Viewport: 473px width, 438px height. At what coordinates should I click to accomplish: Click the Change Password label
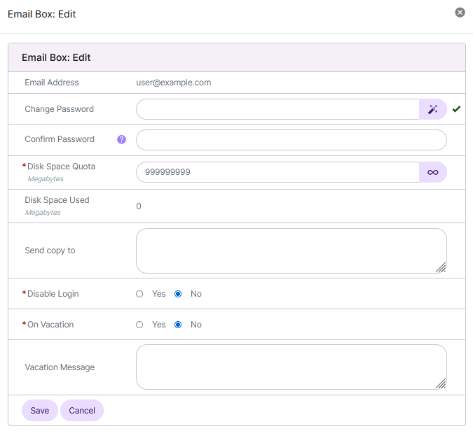click(59, 109)
